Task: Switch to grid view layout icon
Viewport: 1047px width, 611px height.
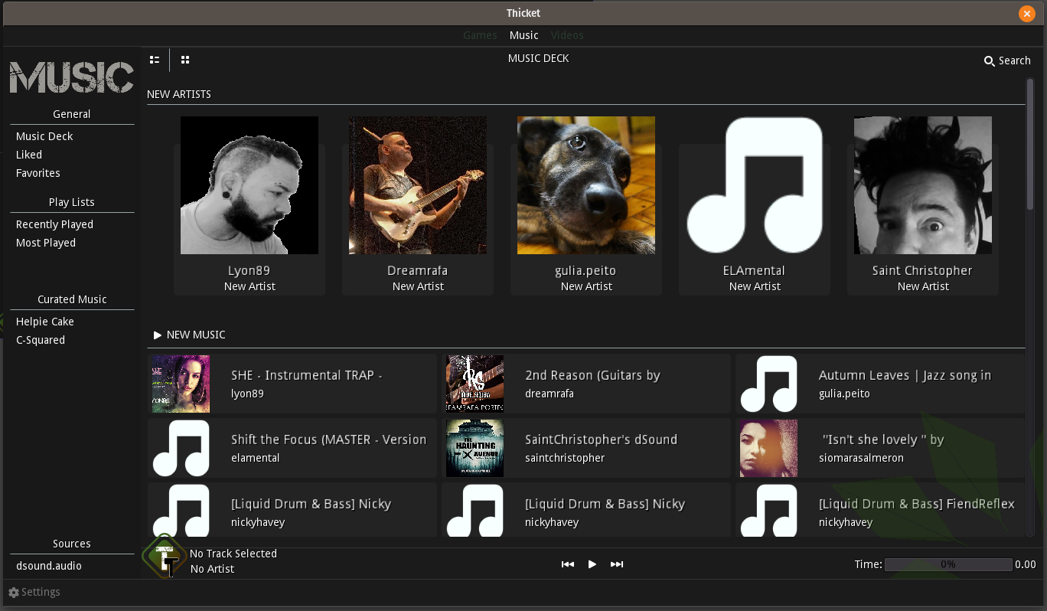Action: pyautogui.click(x=185, y=60)
